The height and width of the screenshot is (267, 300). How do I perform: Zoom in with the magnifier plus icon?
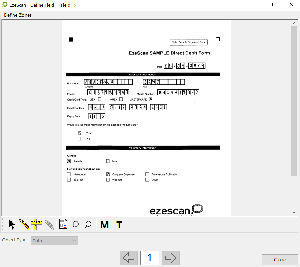tap(76, 224)
